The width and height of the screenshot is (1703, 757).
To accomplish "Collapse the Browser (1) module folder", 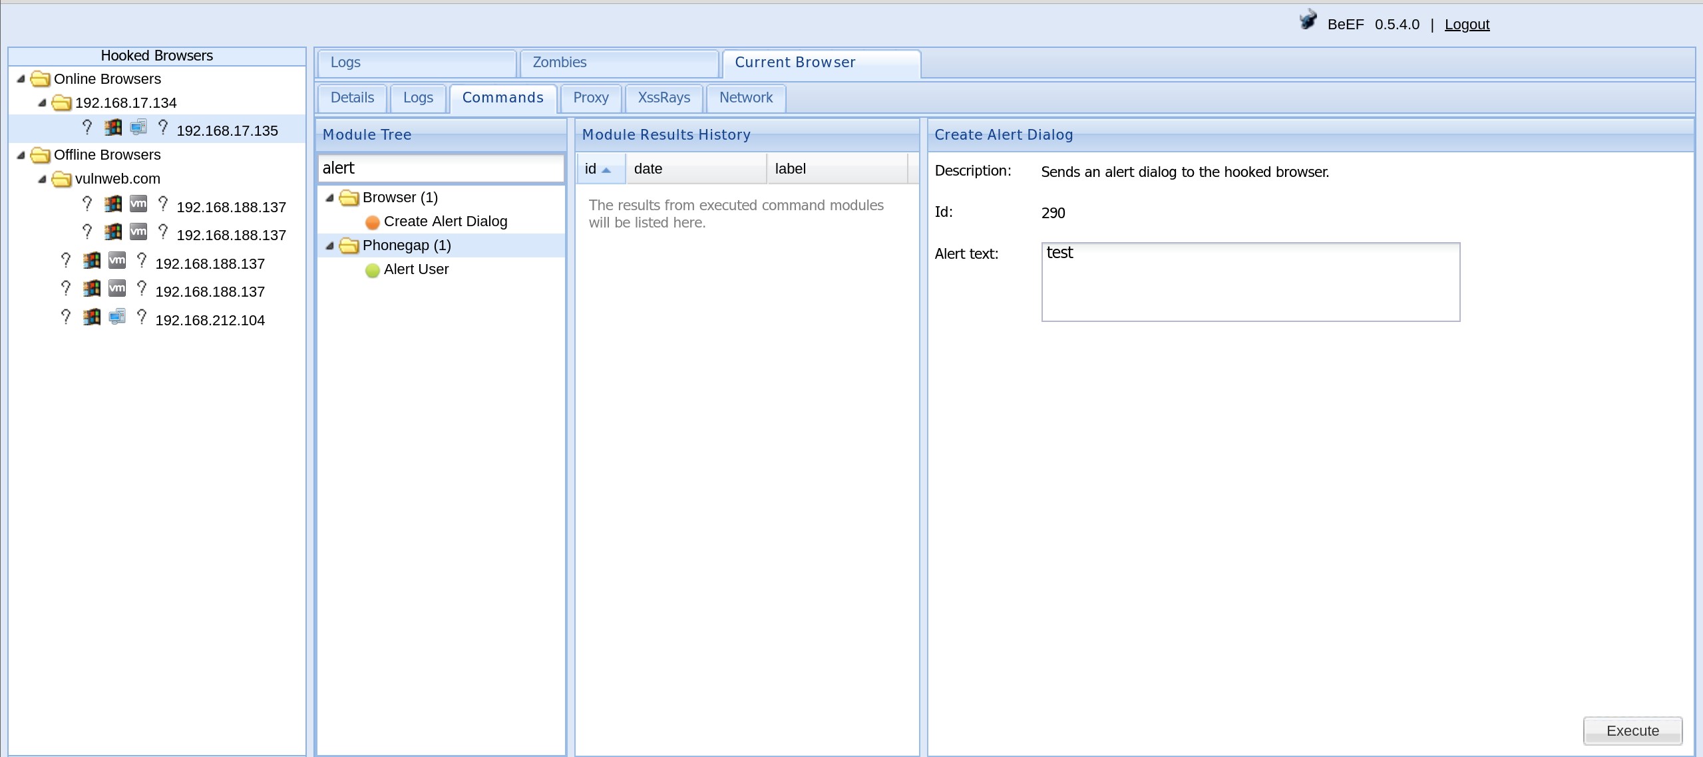I will [330, 198].
